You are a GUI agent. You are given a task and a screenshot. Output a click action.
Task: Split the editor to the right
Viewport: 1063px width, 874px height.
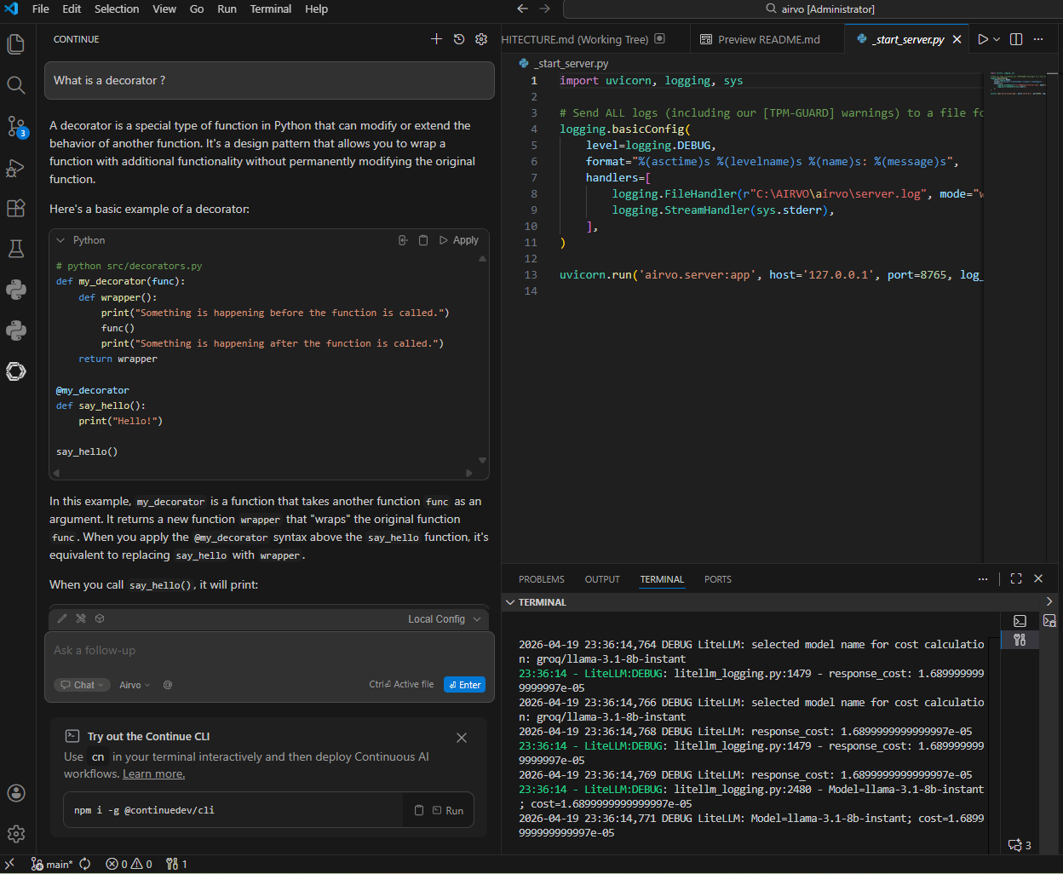pyautogui.click(x=1016, y=39)
